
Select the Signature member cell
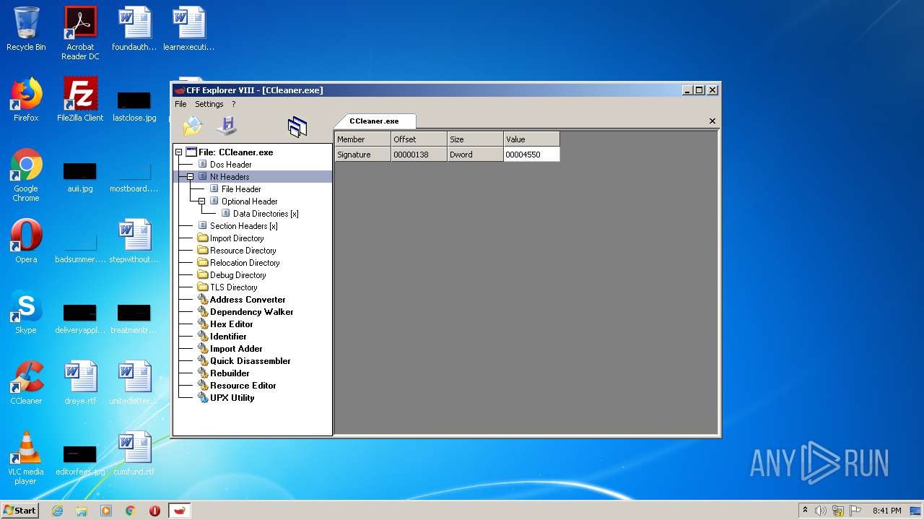click(362, 155)
